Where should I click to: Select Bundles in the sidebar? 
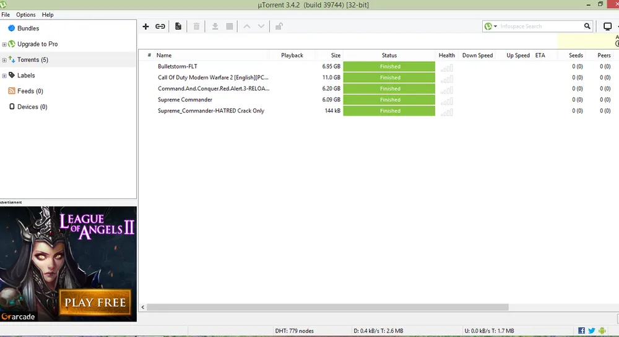coord(28,28)
